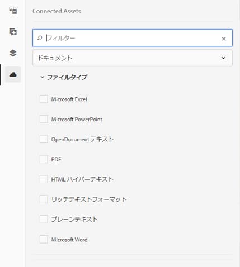Image resolution: width=240 pixels, height=267 pixels.
Task: Check the OpenDocument テキスト checkbox
Action: 44,139
